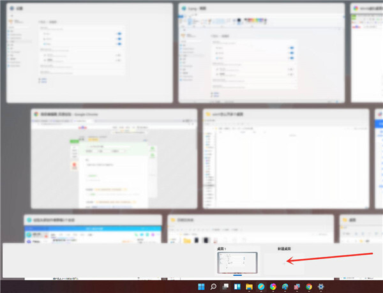Open File Explorer from the taskbar
The width and height of the screenshot is (383, 293).
point(249,287)
